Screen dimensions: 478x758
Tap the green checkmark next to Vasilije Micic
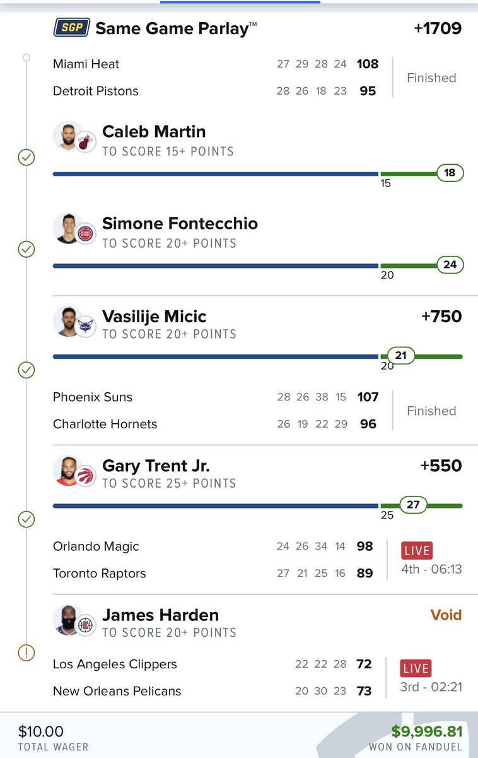pos(26,370)
